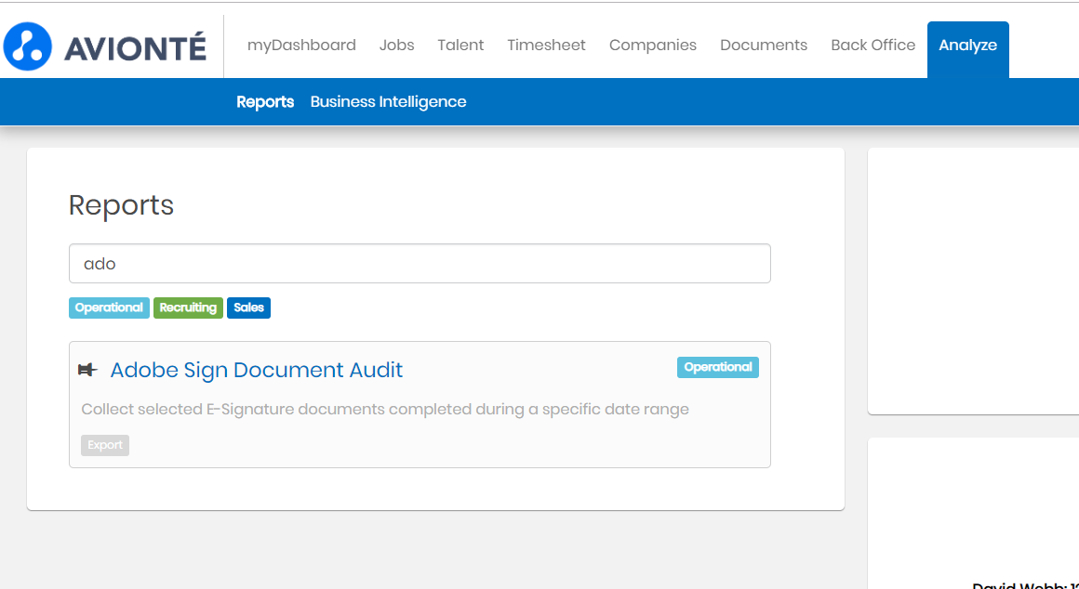Click the Avionté logo icon

(x=28, y=46)
